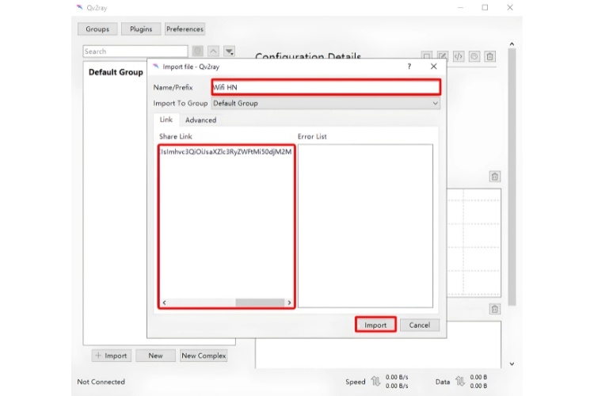Click the trash icon above the speed graph
Viewport: 594px width, 396px height.
494,176
